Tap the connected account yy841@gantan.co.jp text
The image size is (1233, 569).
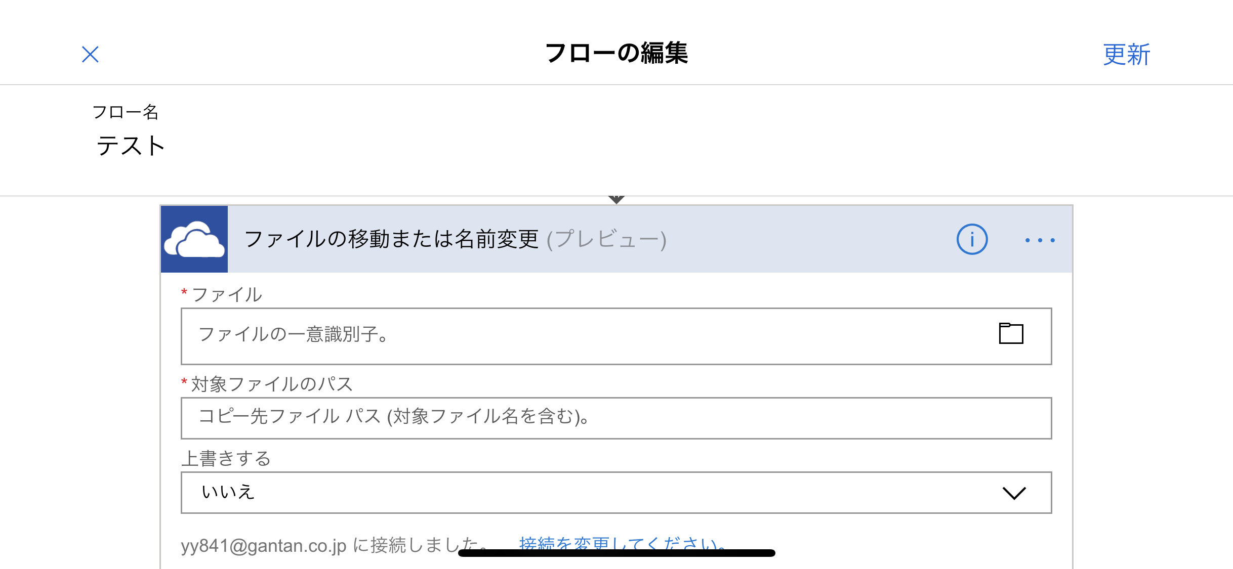pos(264,545)
